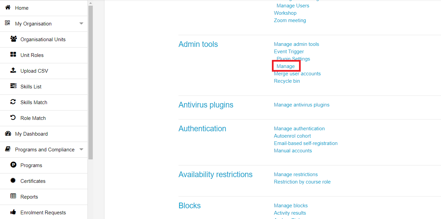Click the Organisational Units people icon
This screenshot has height=219, width=441.
click(x=13, y=39)
